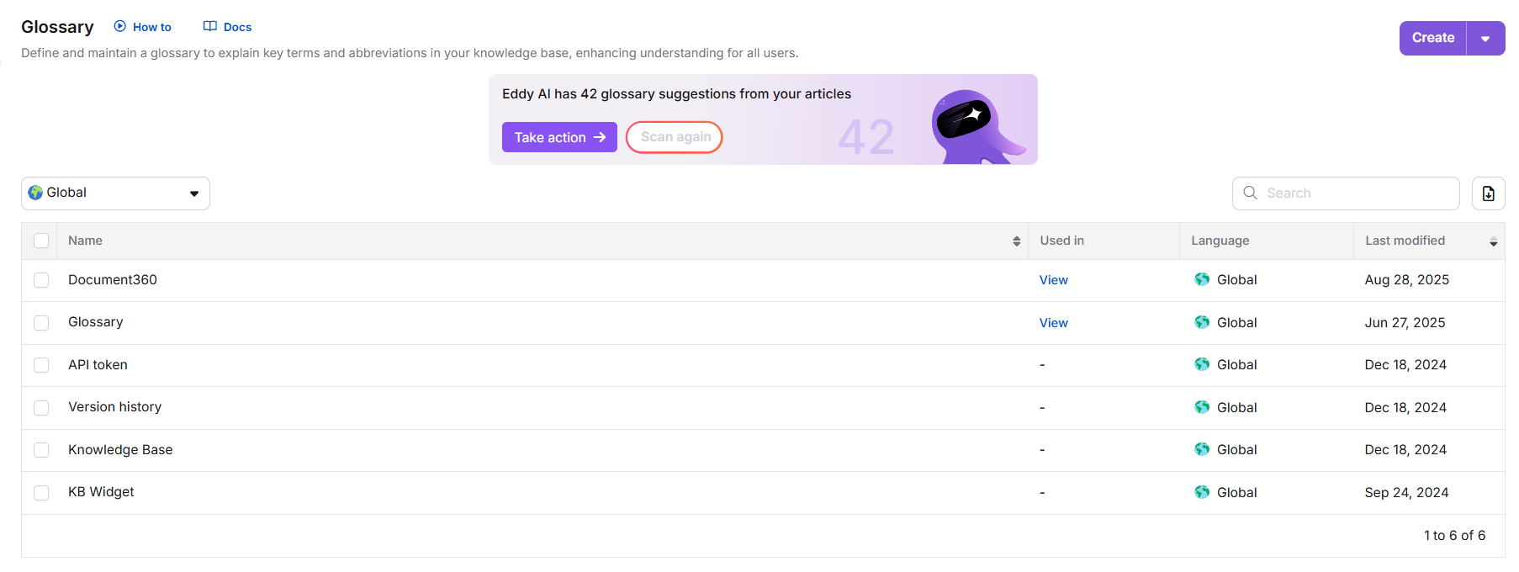The width and height of the screenshot is (1519, 572).
Task: Click the Docs book icon
Action: pyautogui.click(x=210, y=26)
